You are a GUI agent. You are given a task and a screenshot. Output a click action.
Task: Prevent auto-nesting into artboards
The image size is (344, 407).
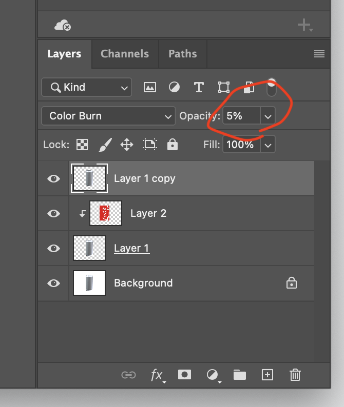coord(150,145)
